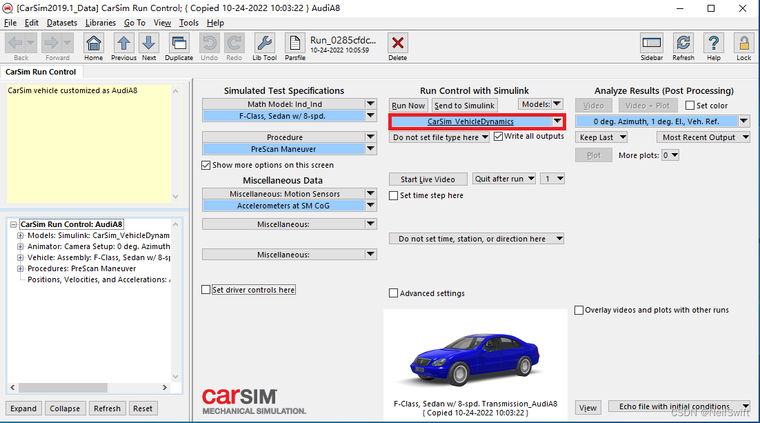Click the Reset button below tree

(x=143, y=409)
